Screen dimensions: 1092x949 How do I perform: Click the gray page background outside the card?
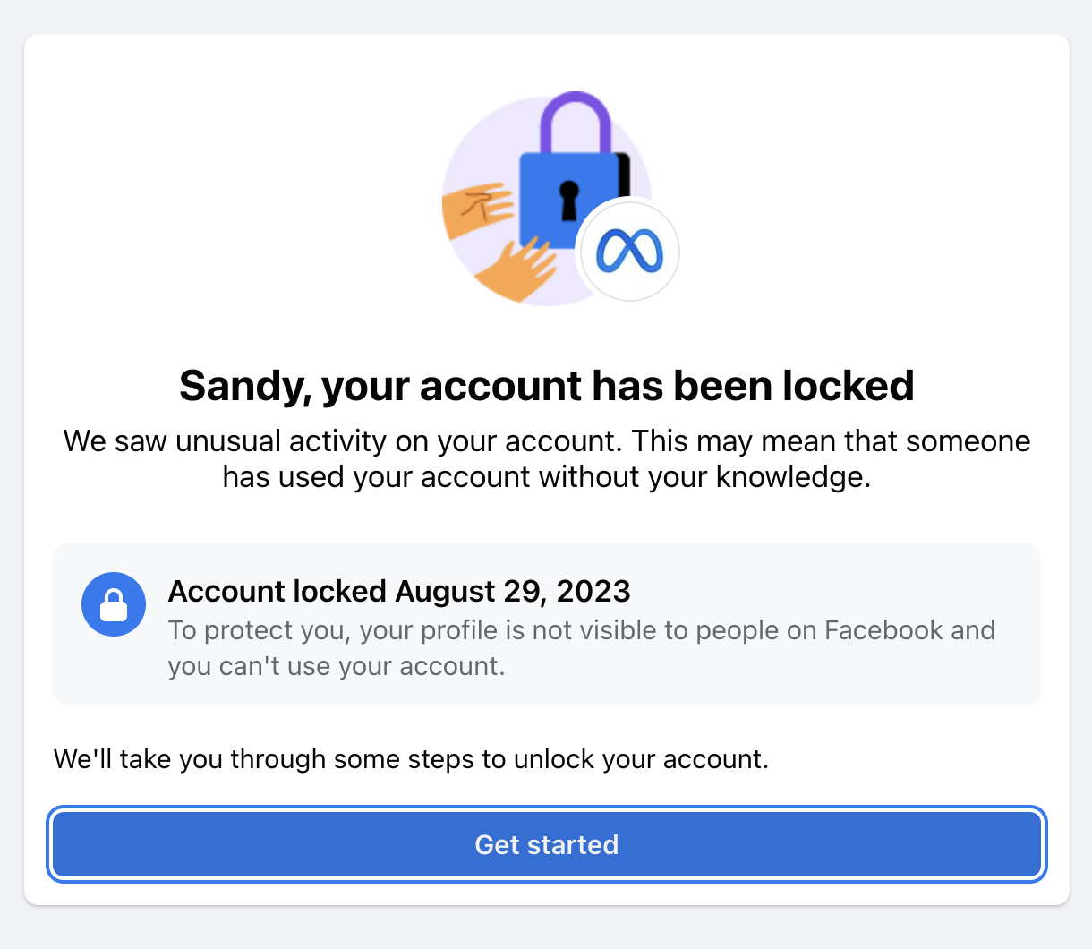click(546, 927)
